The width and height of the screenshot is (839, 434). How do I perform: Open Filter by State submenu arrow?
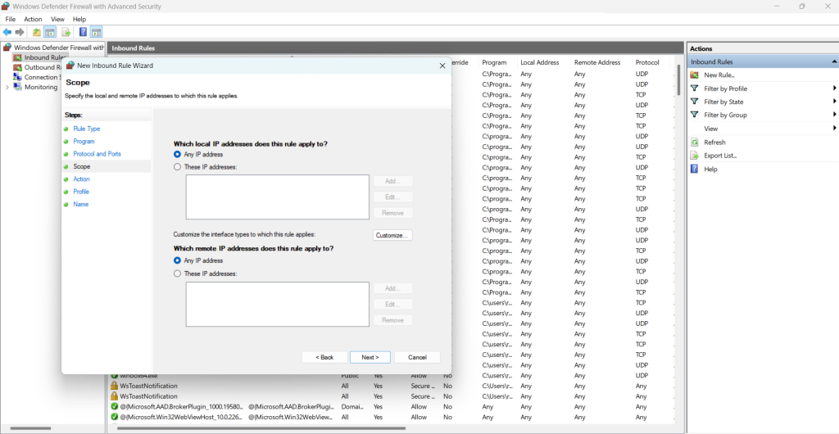834,102
